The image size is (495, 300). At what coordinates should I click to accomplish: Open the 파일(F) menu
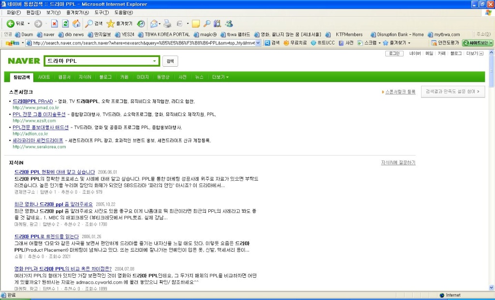(x=14, y=13)
